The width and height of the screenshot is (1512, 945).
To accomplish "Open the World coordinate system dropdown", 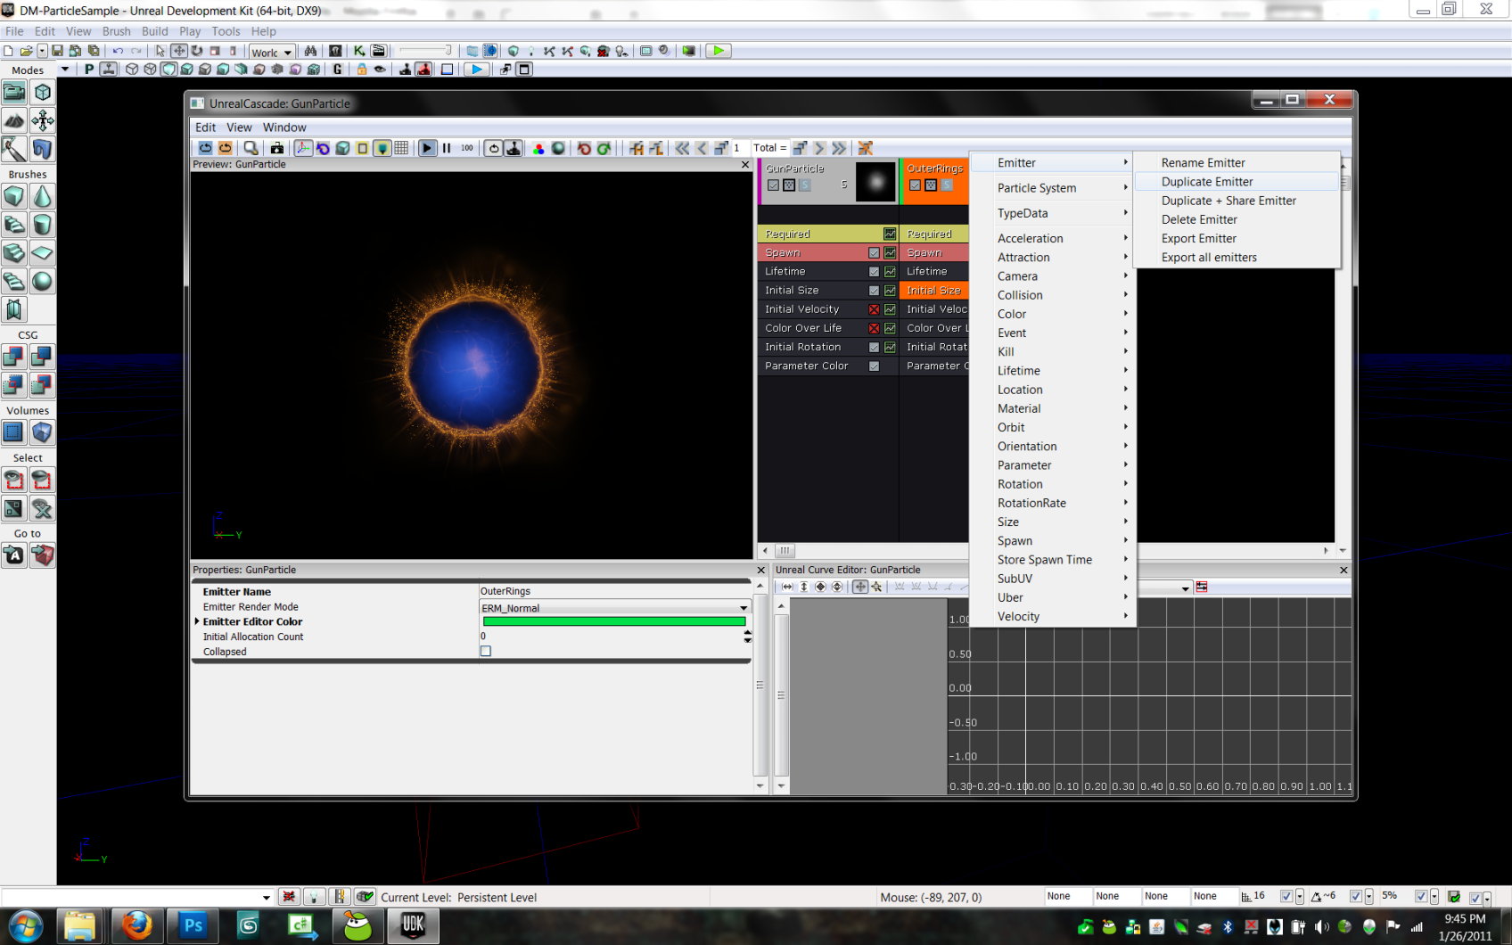I will click(x=272, y=53).
